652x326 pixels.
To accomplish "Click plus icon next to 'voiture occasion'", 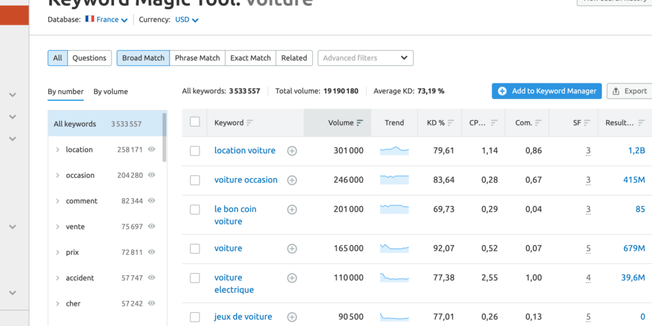I will 292,180.
